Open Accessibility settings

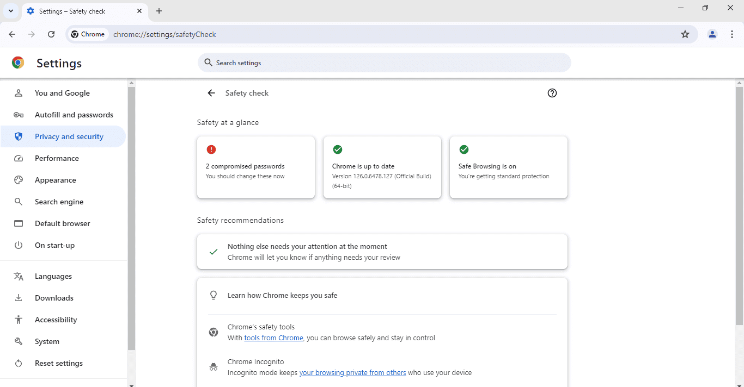click(x=63, y=320)
